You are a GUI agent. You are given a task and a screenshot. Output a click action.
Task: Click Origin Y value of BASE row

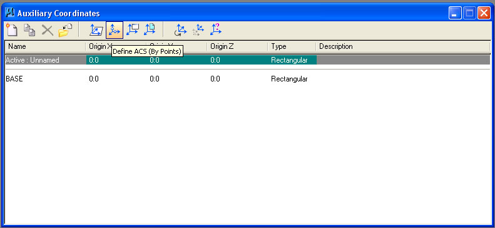(155, 79)
